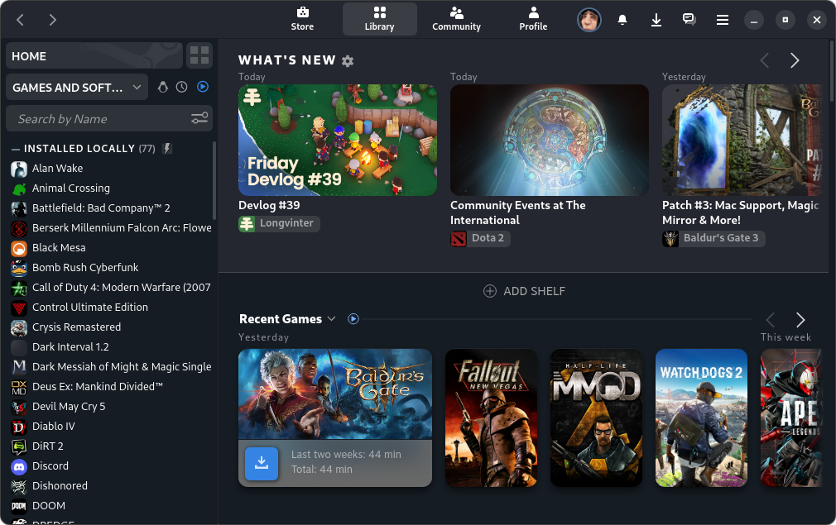Click ADD SHELF
This screenshot has height=525, width=836.
click(524, 291)
